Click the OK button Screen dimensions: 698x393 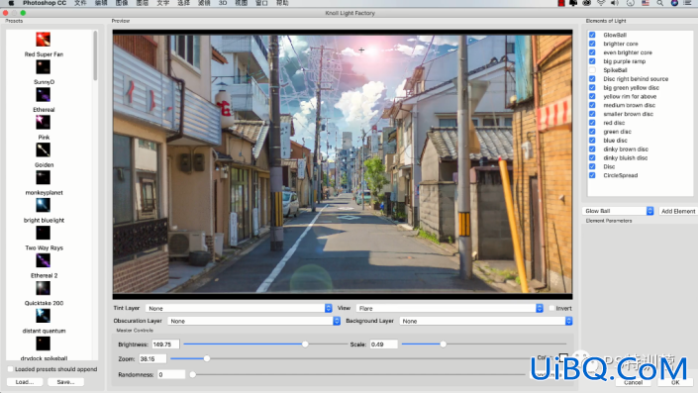pyautogui.click(x=675, y=382)
